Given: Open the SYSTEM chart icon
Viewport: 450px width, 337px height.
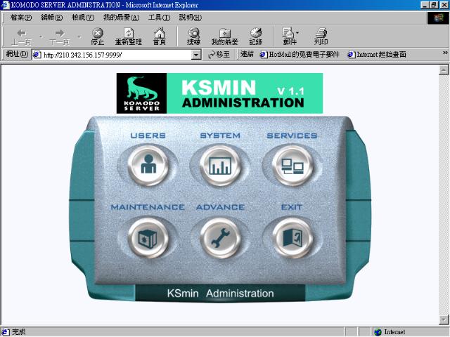Looking at the screenshot, I should [x=220, y=166].
